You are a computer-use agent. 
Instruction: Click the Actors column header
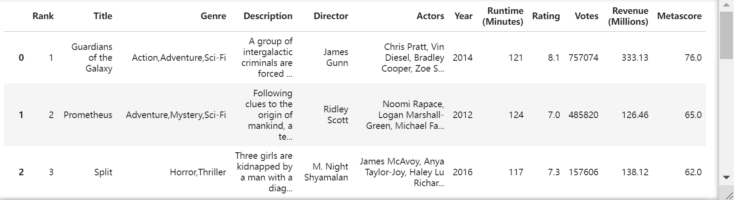[430, 16]
